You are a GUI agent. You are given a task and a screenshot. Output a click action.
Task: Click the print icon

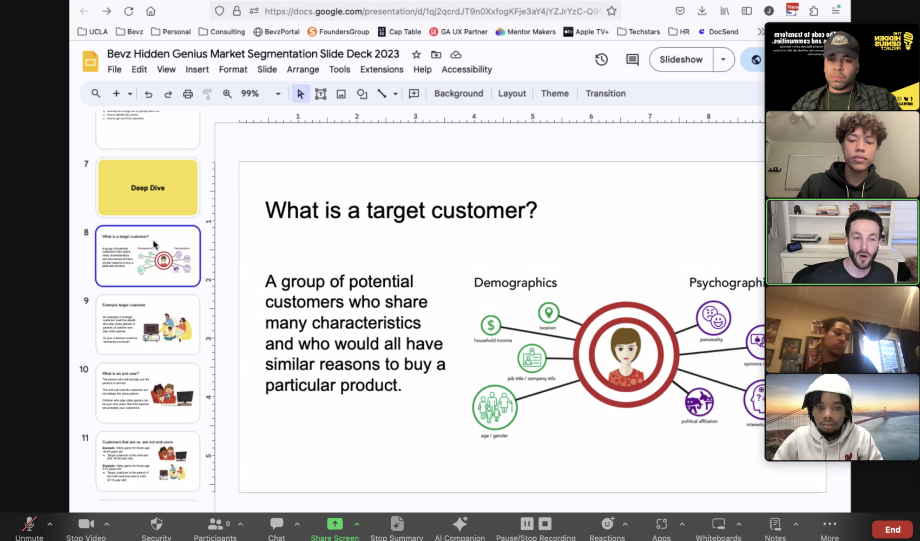(x=188, y=94)
